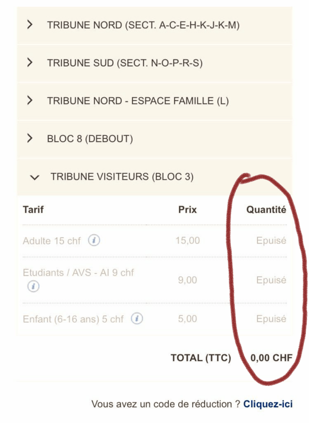This screenshot has height=423, width=309.
Task: Click Epuisé quantity for Adulte tariff
Action: tap(271, 240)
